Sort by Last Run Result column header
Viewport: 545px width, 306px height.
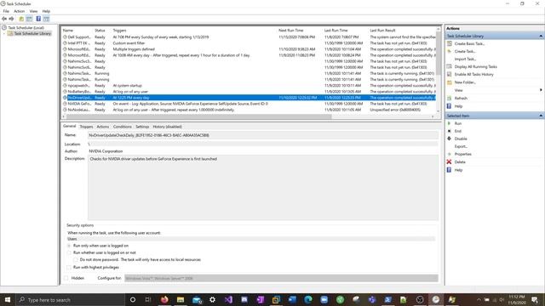[x=382, y=31]
